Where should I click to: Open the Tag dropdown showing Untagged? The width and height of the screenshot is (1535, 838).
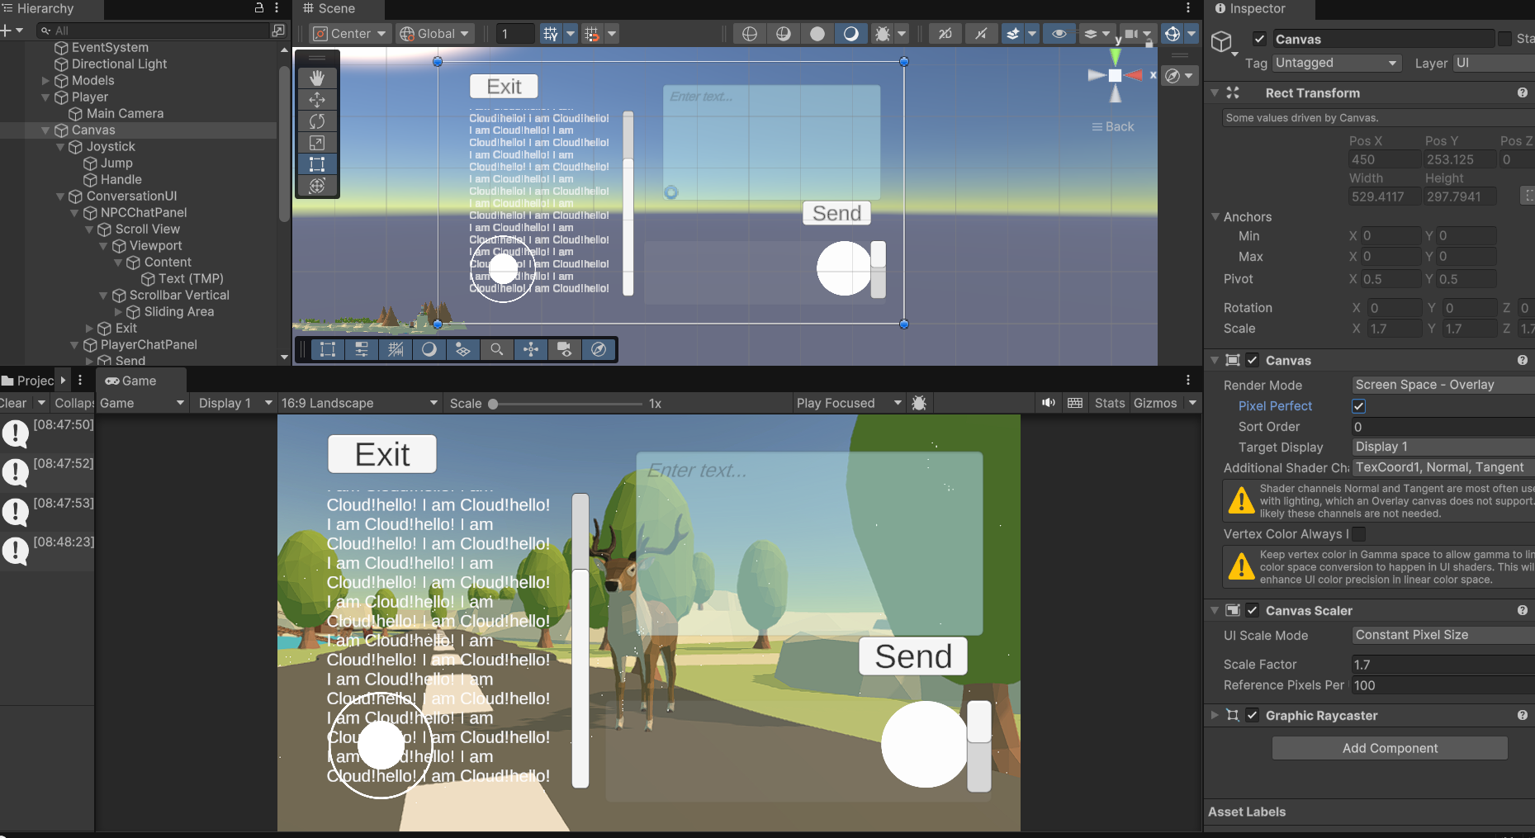pyautogui.click(x=1337, y=63)
